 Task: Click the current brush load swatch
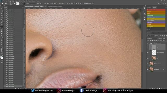click(18, 4)
